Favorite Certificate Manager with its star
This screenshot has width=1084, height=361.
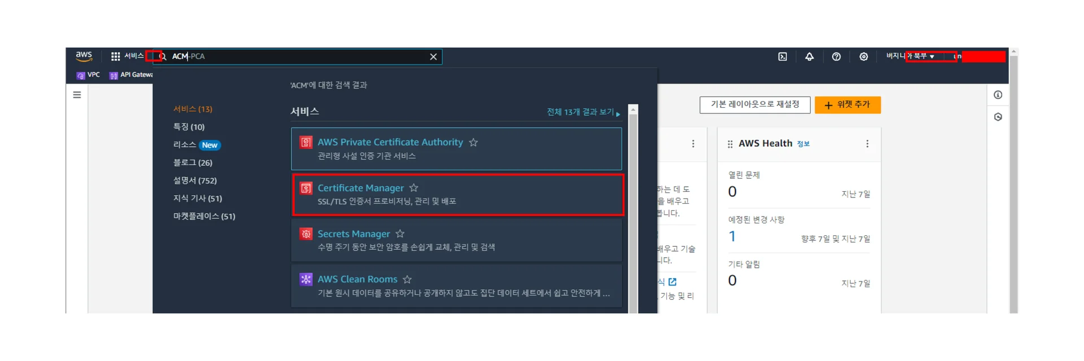pos(414,188)
